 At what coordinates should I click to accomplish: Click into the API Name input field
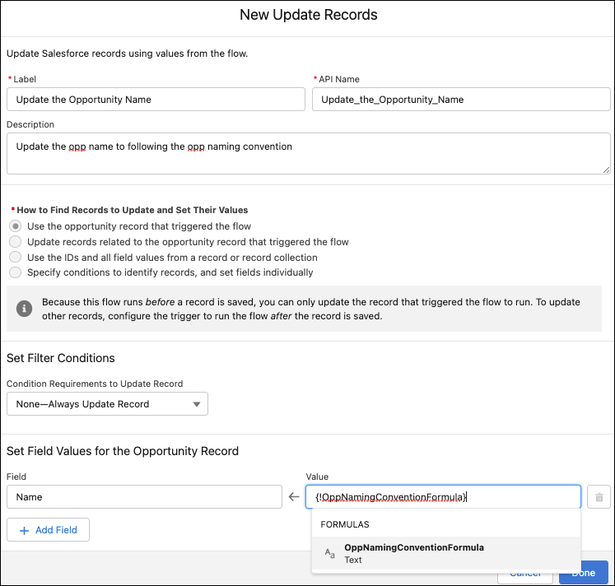461,99
